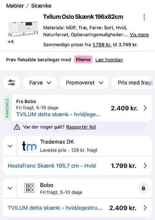The image size is (155, 220).
Task: Tap the Bobo store logo
Action: point(29,188)
